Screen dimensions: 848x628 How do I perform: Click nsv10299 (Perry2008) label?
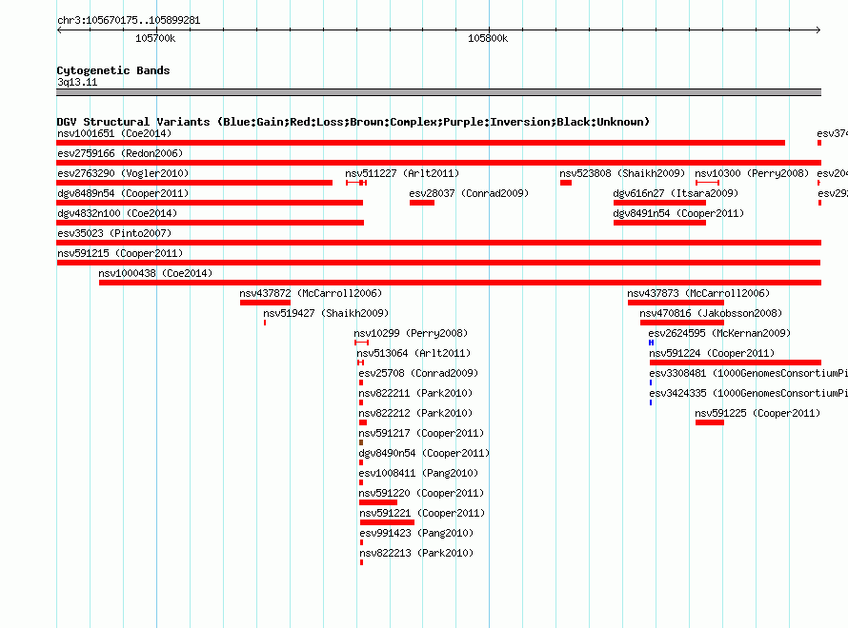click(x=411, y=333)
